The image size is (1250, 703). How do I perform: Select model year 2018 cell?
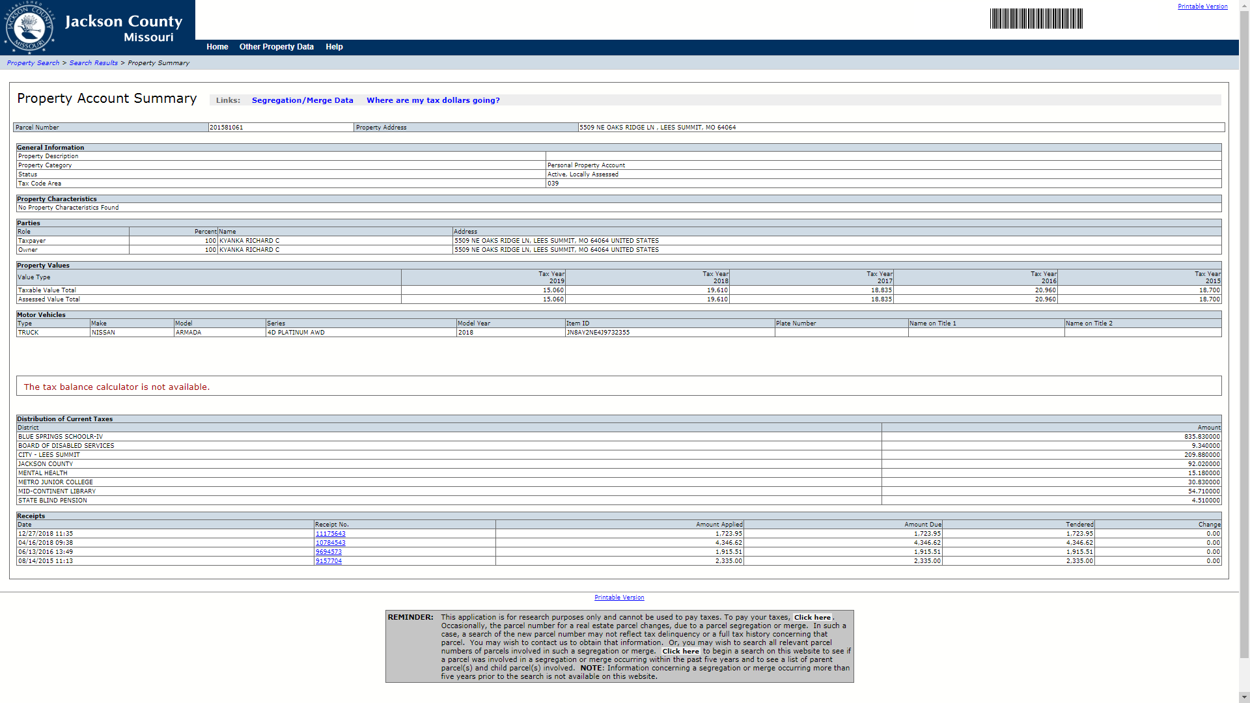(510, 333)
